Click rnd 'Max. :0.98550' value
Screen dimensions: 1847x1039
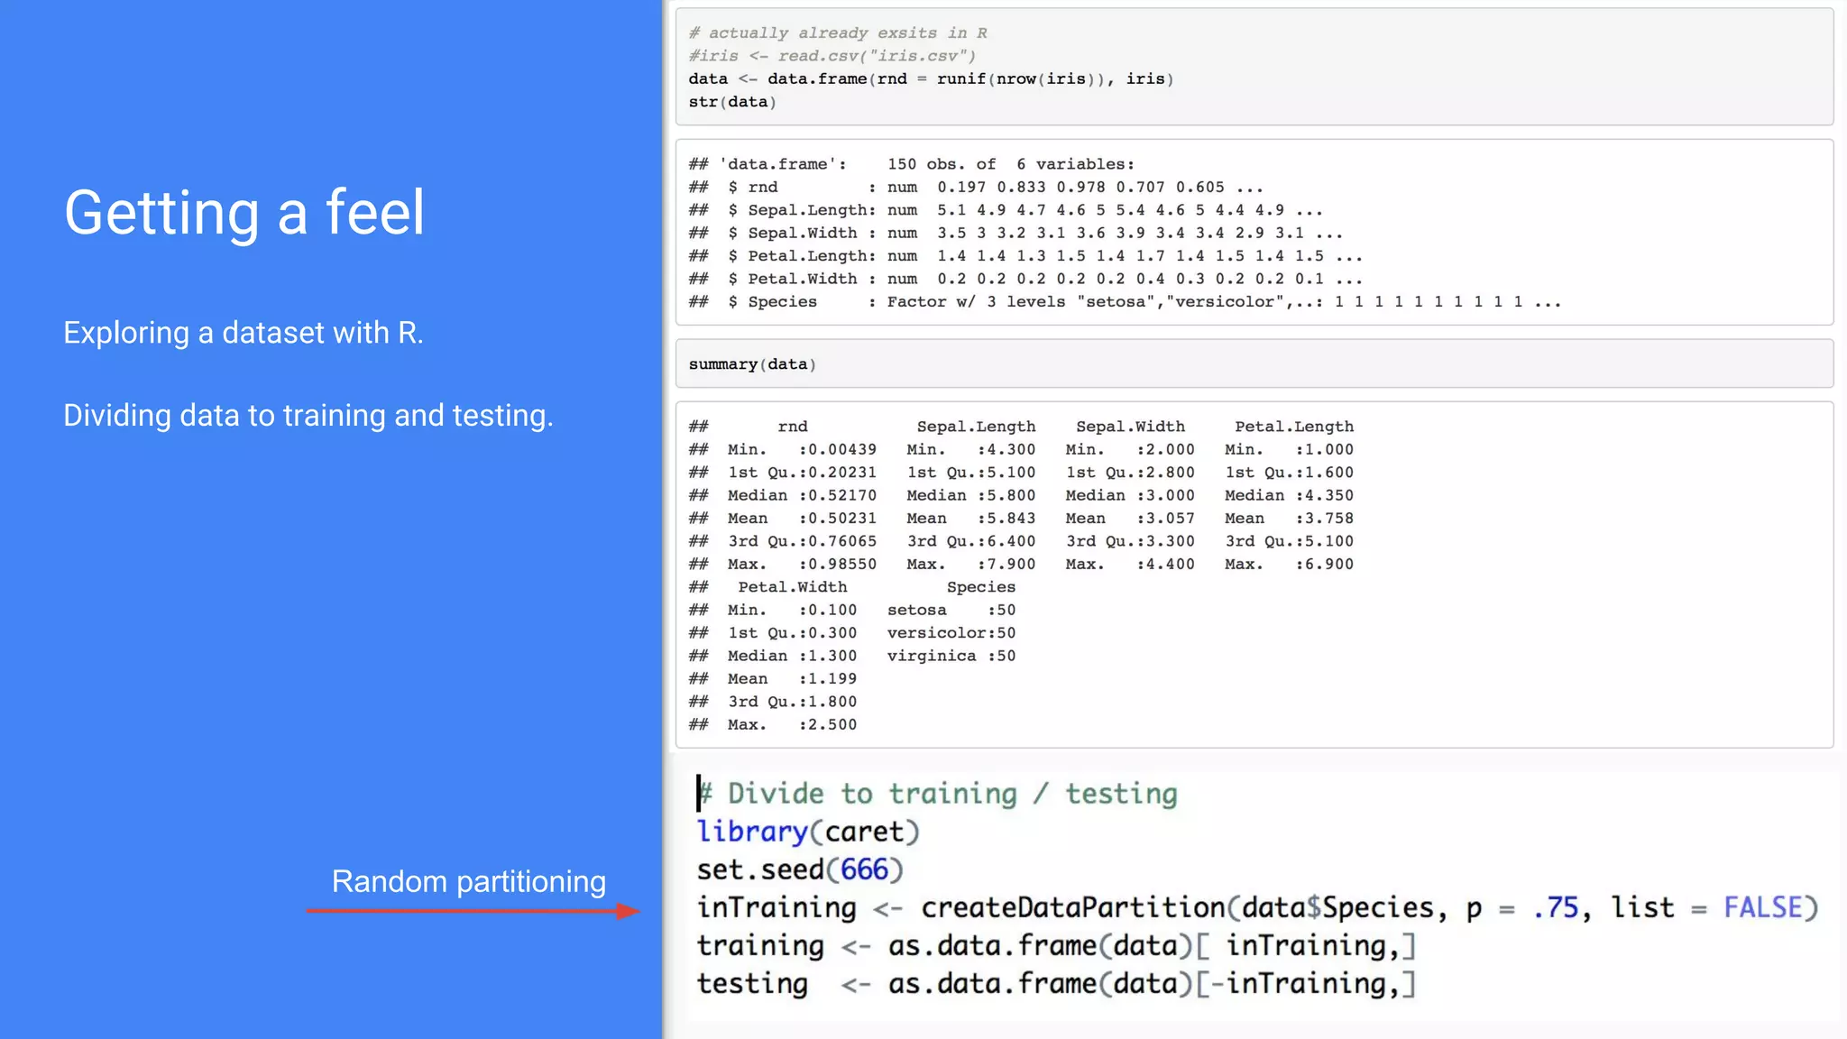[802, 565]
